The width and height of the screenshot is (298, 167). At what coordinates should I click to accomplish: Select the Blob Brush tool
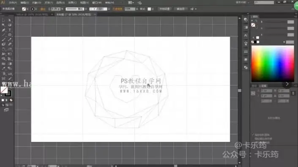(3, 44)
